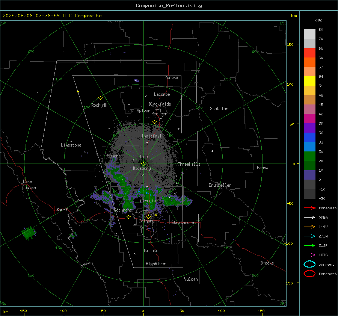Click the magenta 18TS arrow icon

(309, 255)
